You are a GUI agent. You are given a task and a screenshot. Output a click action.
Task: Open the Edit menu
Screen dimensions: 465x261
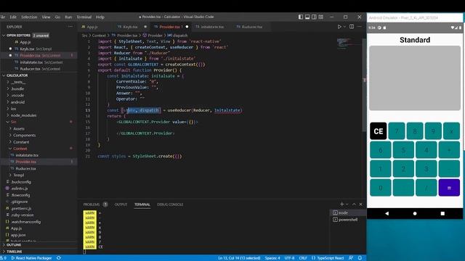(13, 17)
